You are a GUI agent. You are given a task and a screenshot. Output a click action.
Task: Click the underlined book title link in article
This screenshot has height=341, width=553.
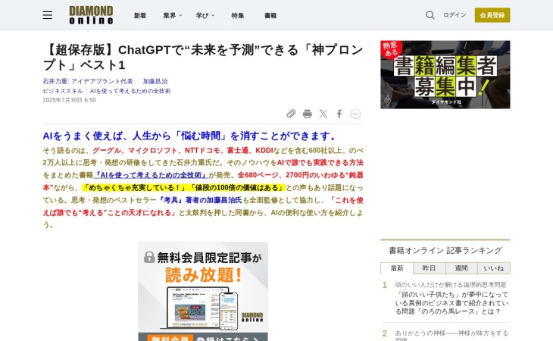(x=152, y=175)
